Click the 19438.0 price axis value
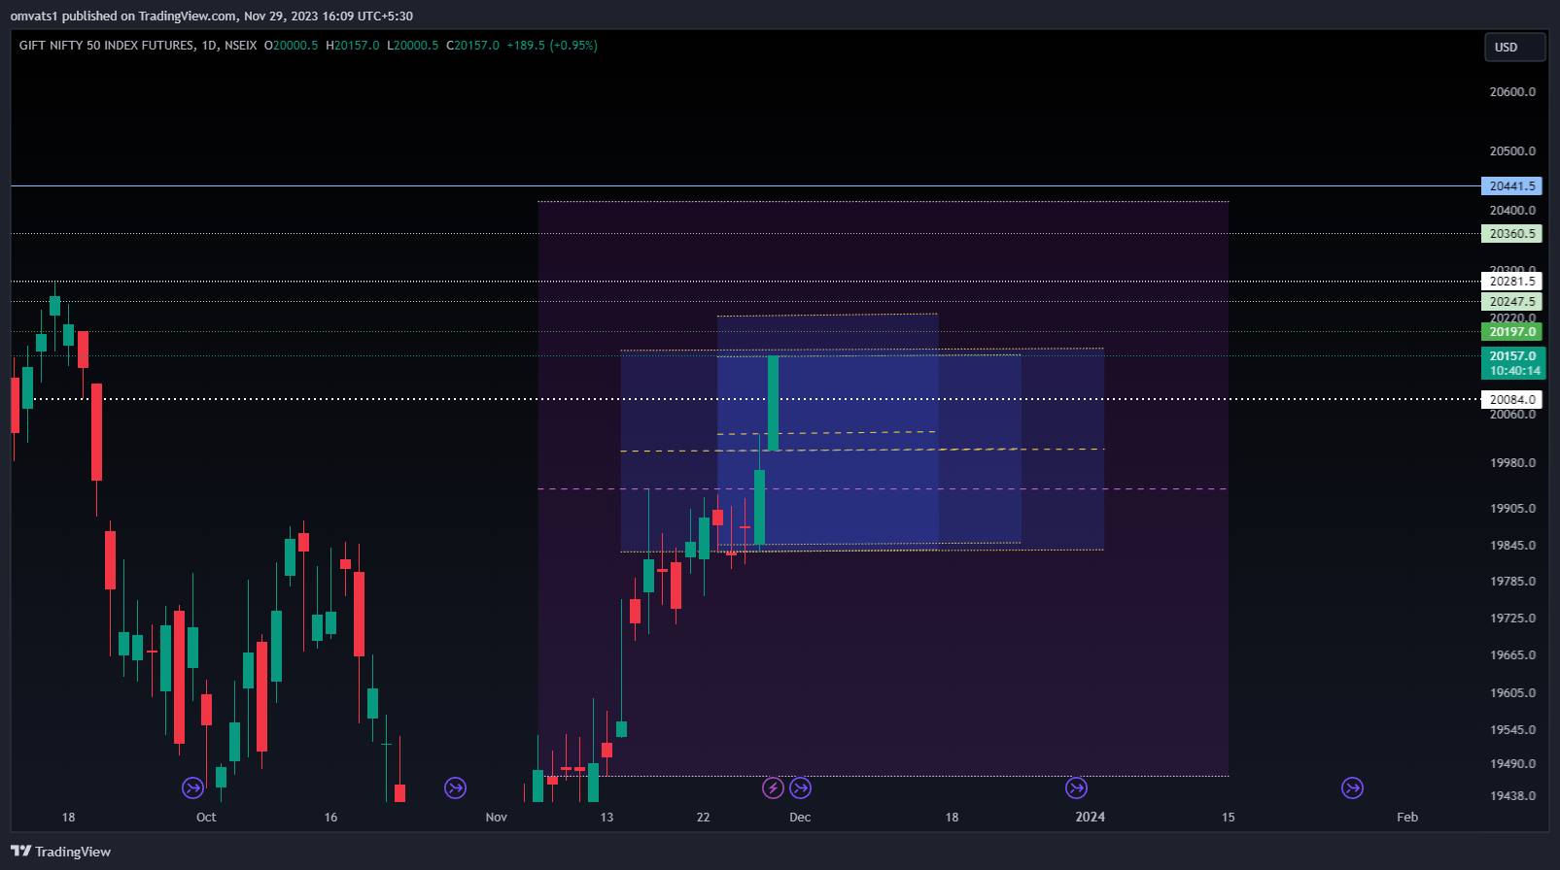 coord(1512,796)
